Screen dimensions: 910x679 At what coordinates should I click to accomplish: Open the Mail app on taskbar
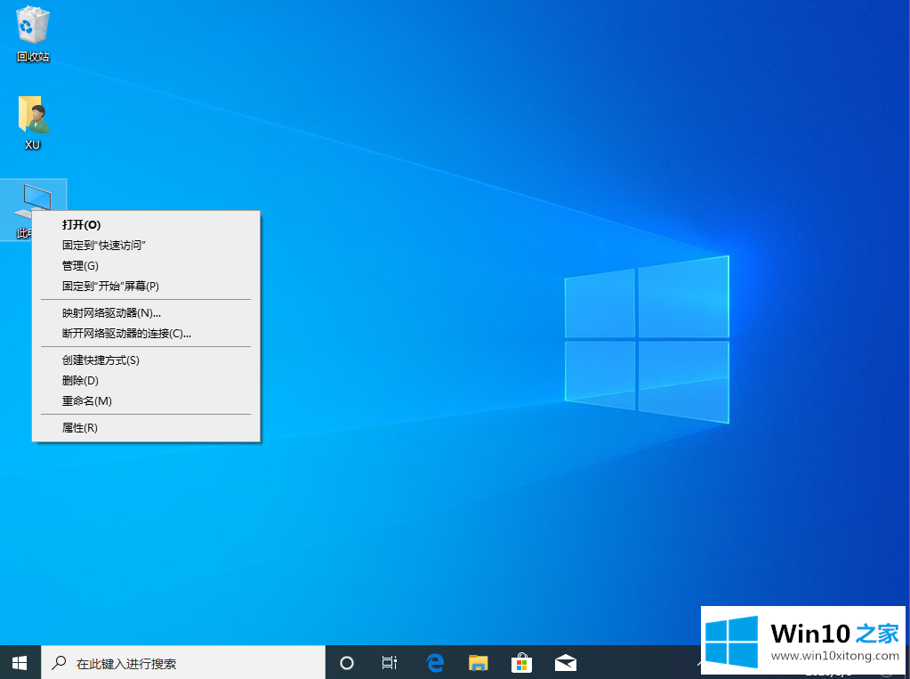pyautogui.click(x=565, y=662)
